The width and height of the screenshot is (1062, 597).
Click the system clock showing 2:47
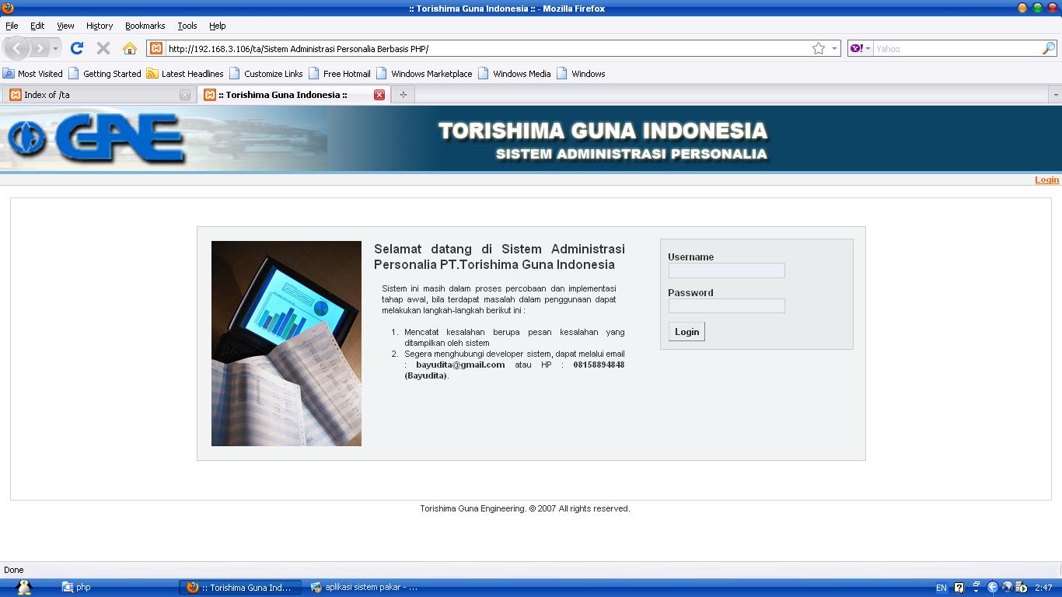[x=1043, y=588]
